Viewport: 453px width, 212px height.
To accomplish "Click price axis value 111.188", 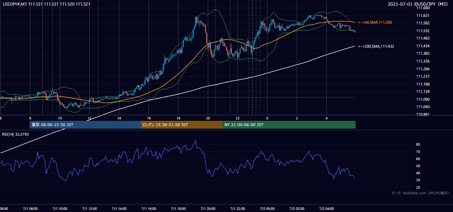I will click(x=423, y=84).
